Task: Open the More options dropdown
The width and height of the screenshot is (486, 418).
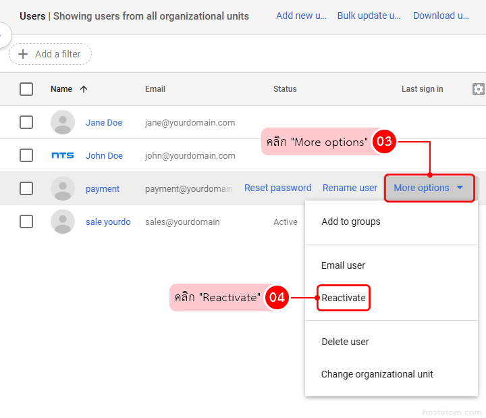Action: (x=429, y=188)
